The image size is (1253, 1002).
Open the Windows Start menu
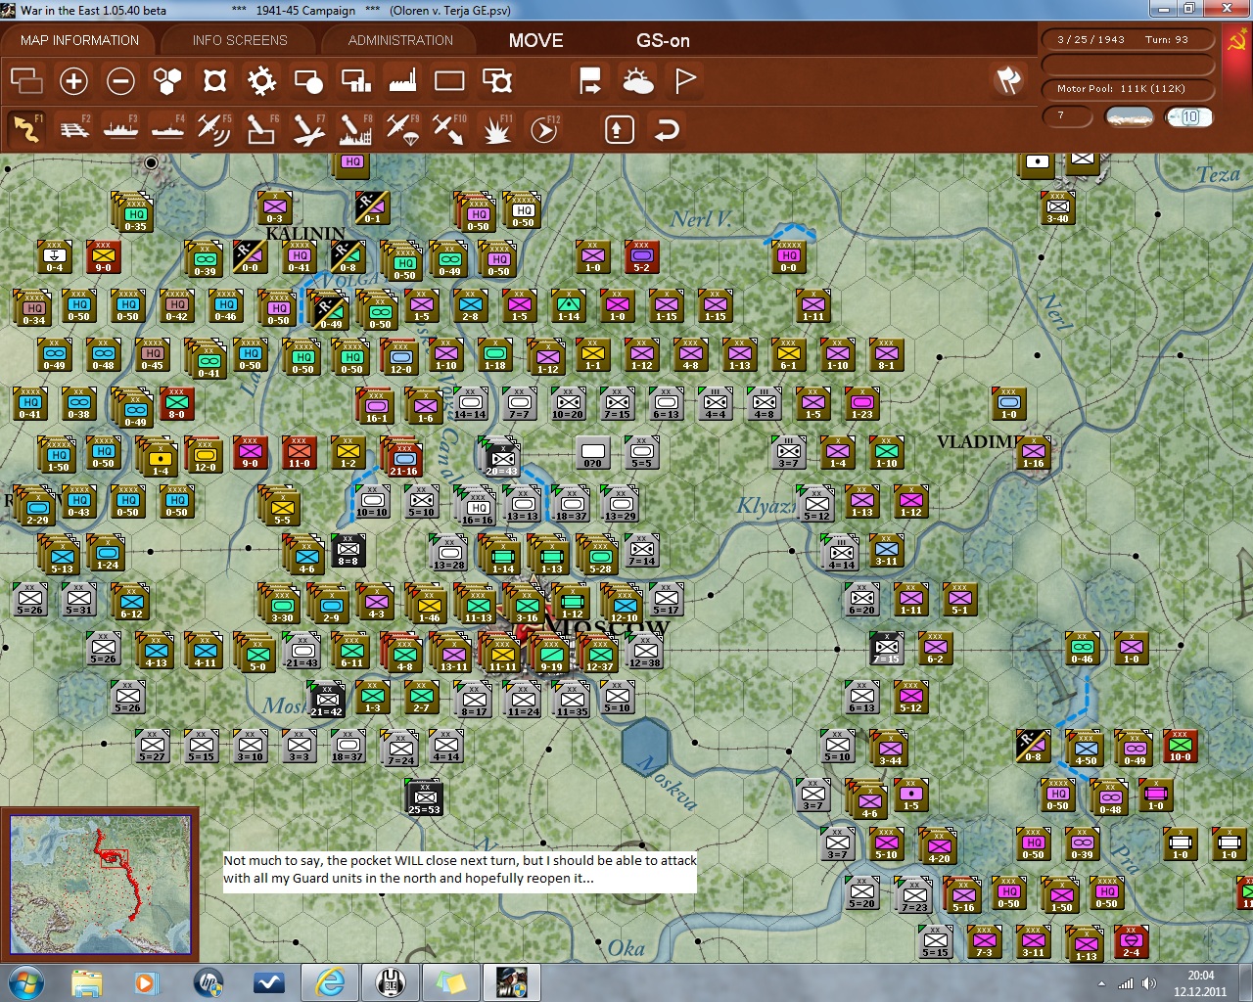pos(26,981)
